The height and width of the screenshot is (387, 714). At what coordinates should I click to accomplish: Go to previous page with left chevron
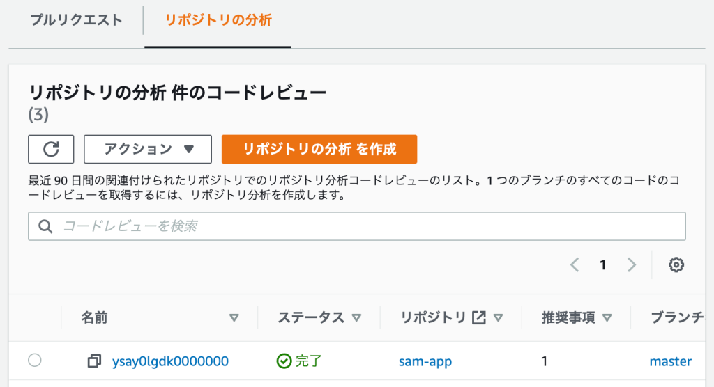(575, 265)
